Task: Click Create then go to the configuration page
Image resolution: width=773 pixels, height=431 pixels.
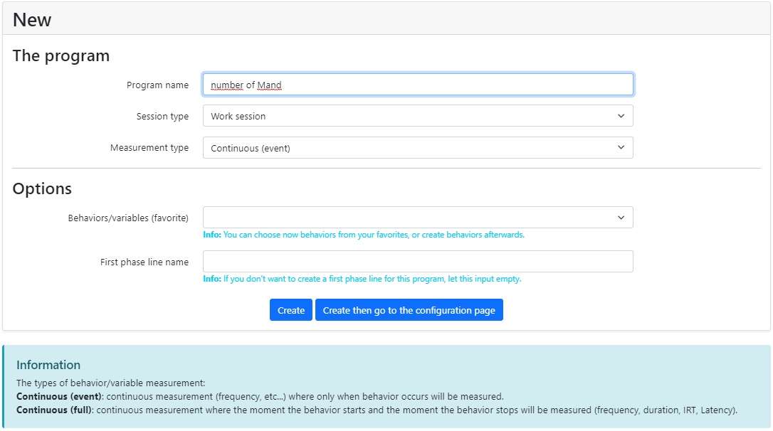Action: click(x=409, y=310)
